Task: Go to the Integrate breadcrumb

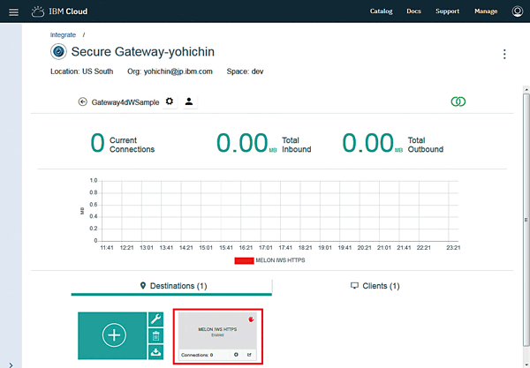Action: [63, 34]
